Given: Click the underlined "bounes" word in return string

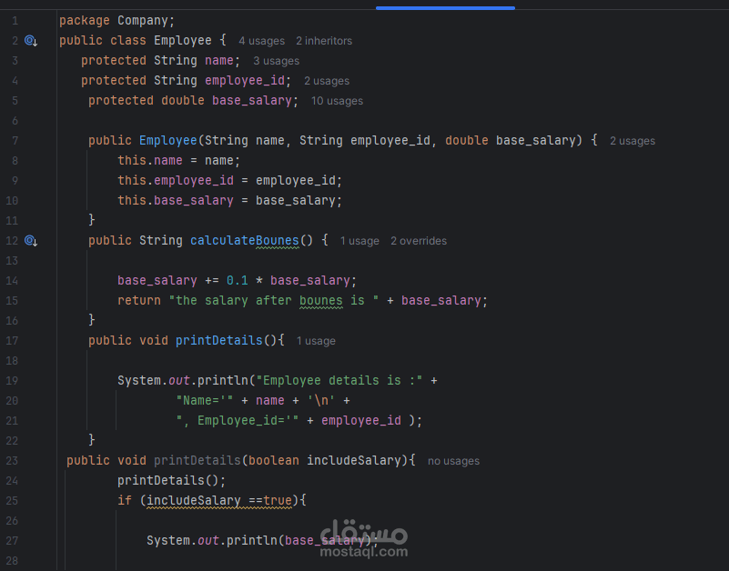Looking at the screenshot, I should click(320, 300).
